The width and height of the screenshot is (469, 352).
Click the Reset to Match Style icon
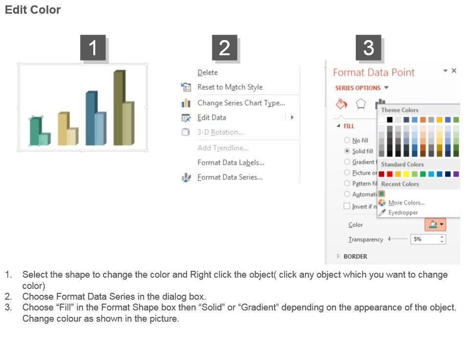pos(186,87)
